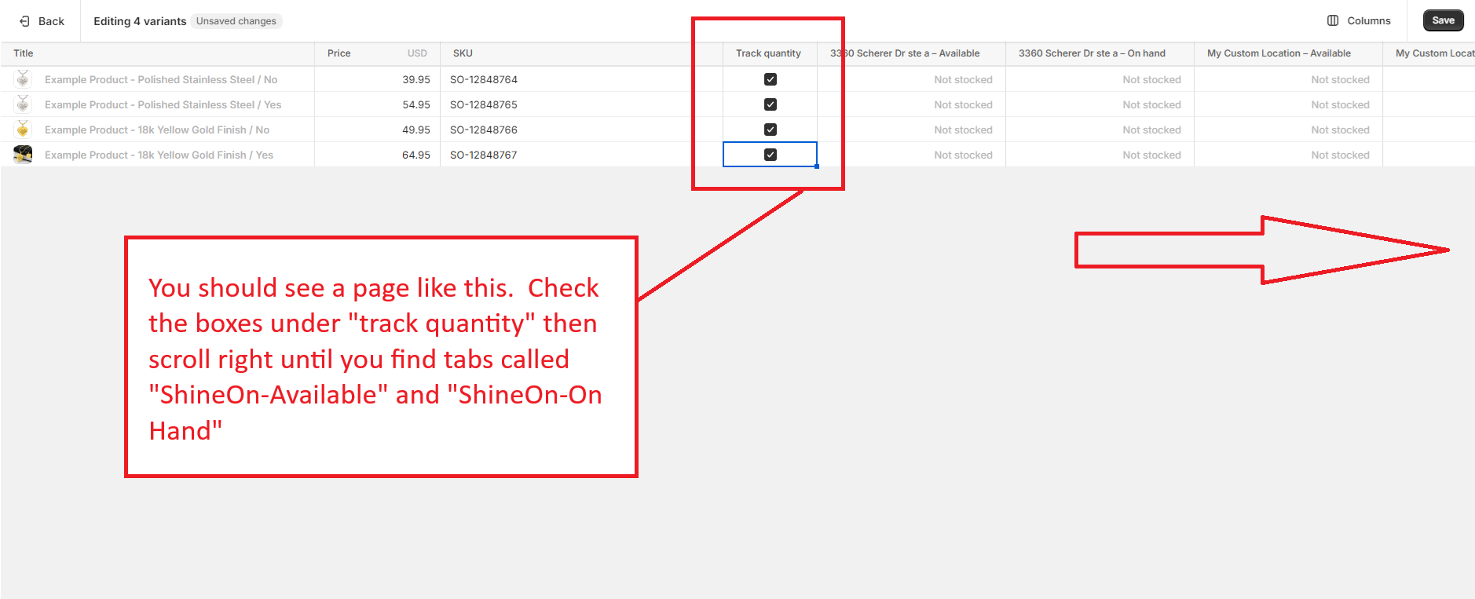Select My Custom Location – Available header

pos(1288,53)
